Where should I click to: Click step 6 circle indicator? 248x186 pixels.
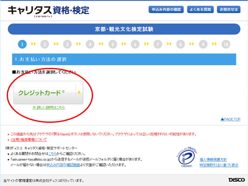[x=135, y=44]
